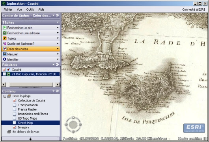This screenshot has width=209, height=142.
Task: Check the 21 Rue Capucins result checkbox
Action: pos(4,74)
